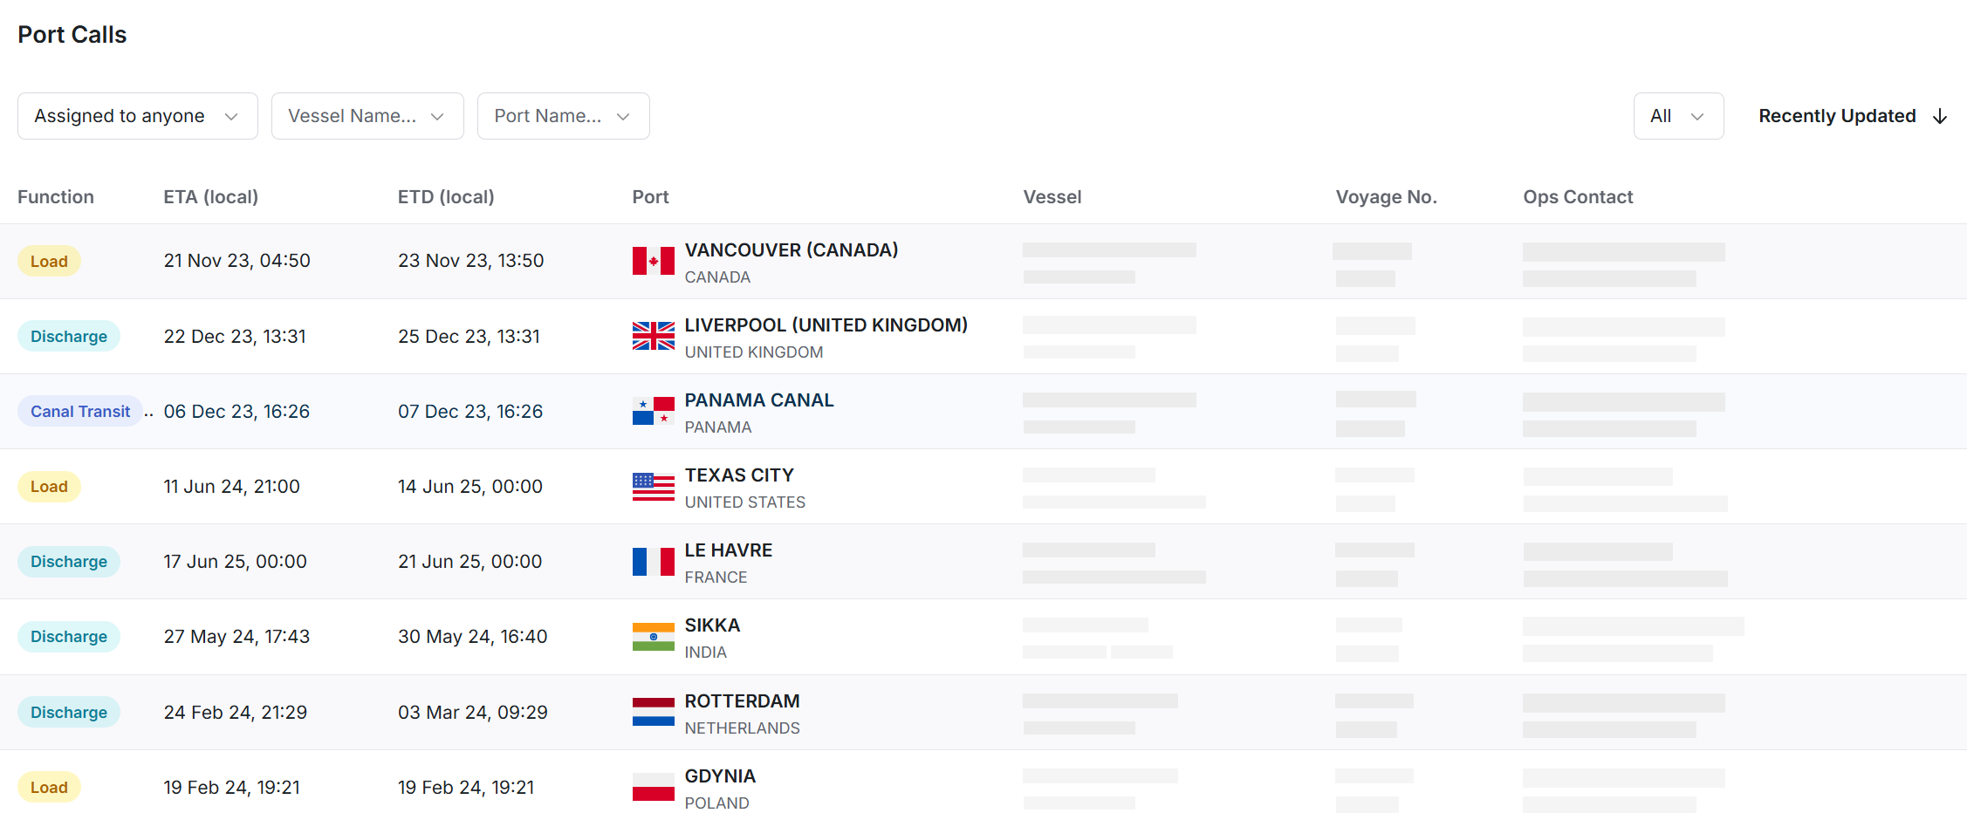The width and height of the screenshot is (1967, 820).
Task: Click the Port column header
Action: click(x=650, y=197)
